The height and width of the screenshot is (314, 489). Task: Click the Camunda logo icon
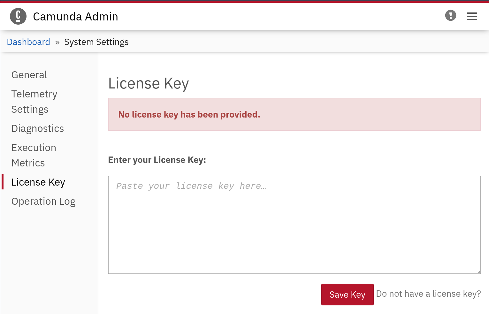coord(18,16)
